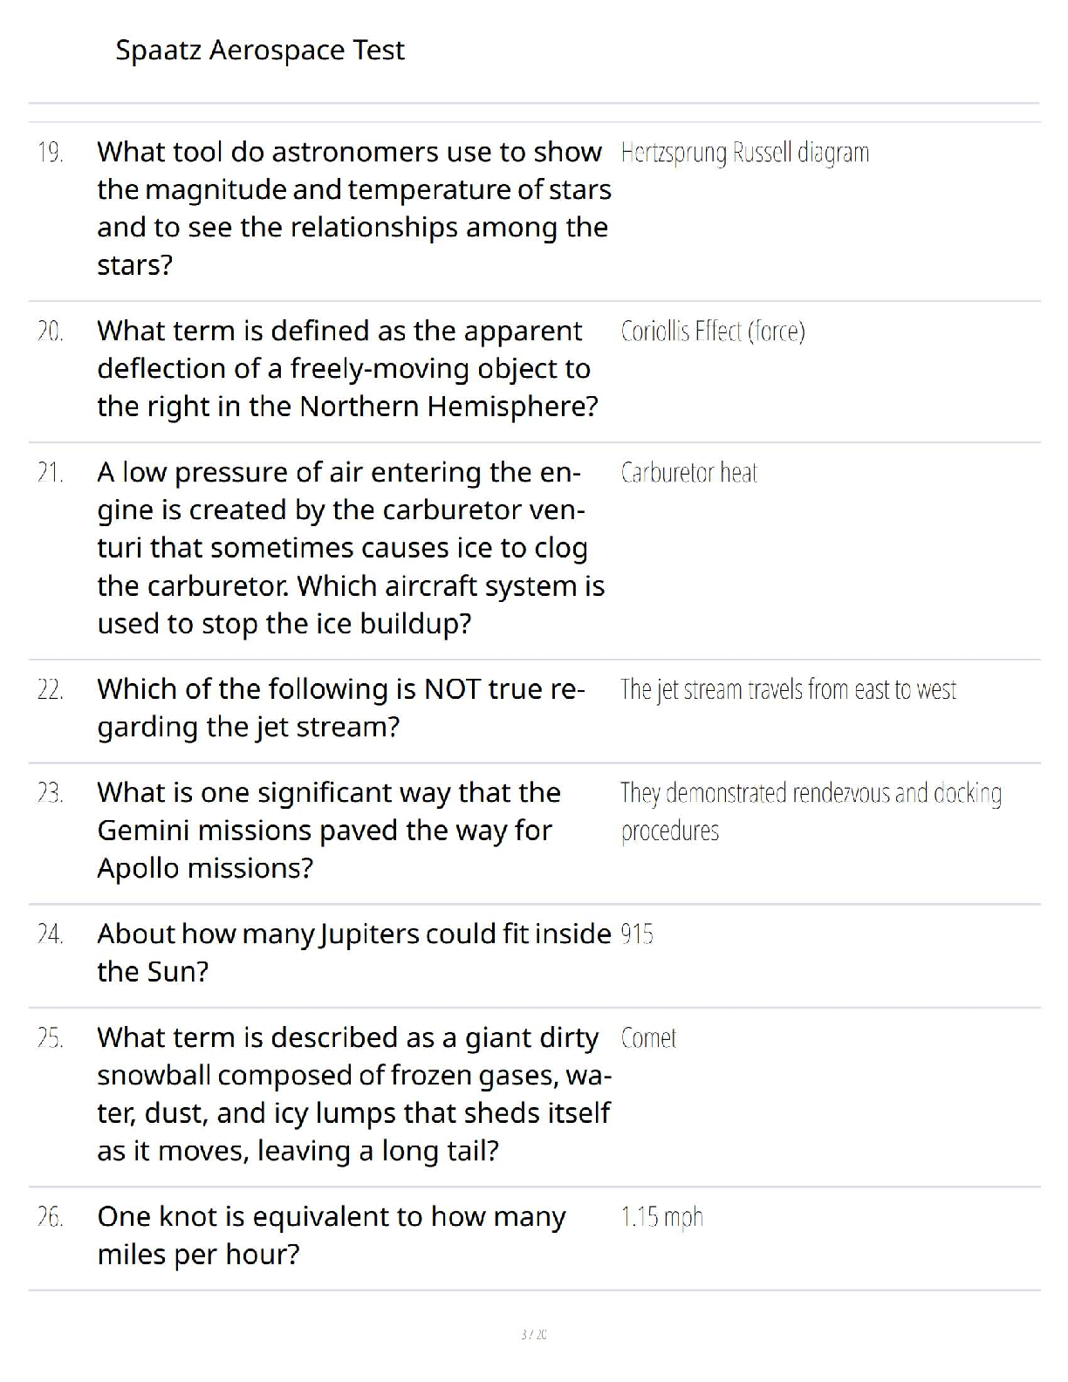This screenshot has width=1068, height=1382.
Task: Click the page number at bottom
Action: 533,1334
